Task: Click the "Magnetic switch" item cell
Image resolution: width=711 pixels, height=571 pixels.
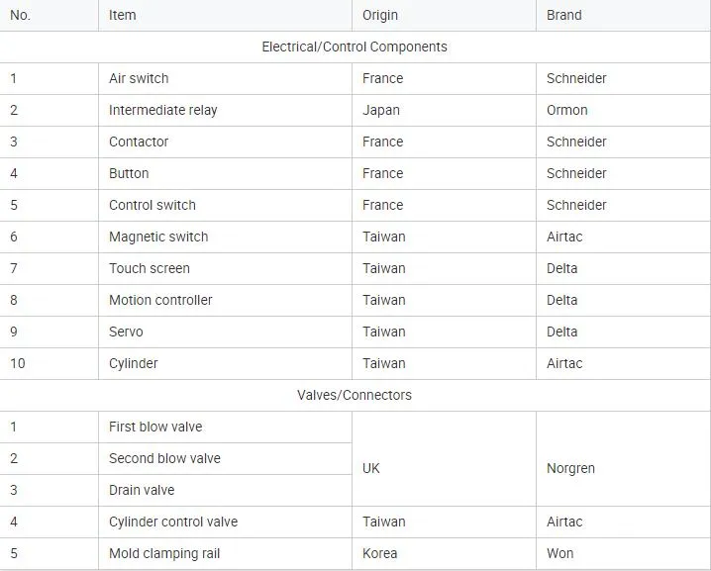Action: 158,237
